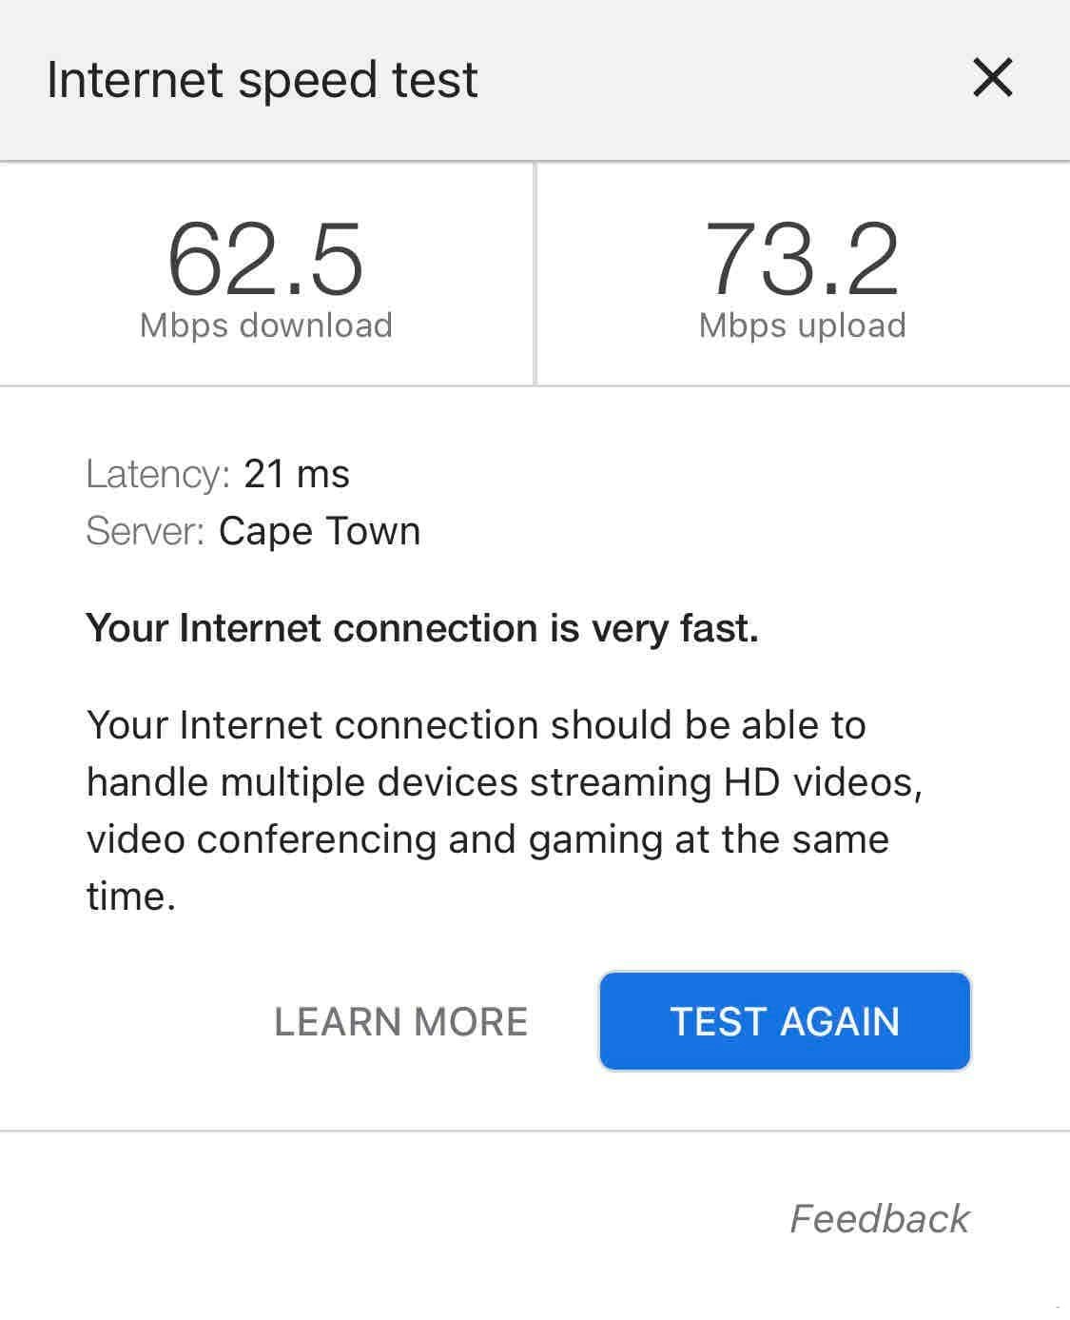The height and width of the screenshot is (1320, 1070).
Task: Open the Feedback link
Action: pyautogui.click(x=879, y=1218)
